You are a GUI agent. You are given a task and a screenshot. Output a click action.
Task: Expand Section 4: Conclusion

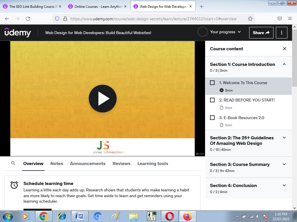point(284,185)
